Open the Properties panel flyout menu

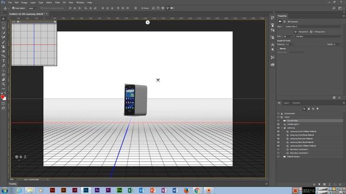[x=344, y=16]
